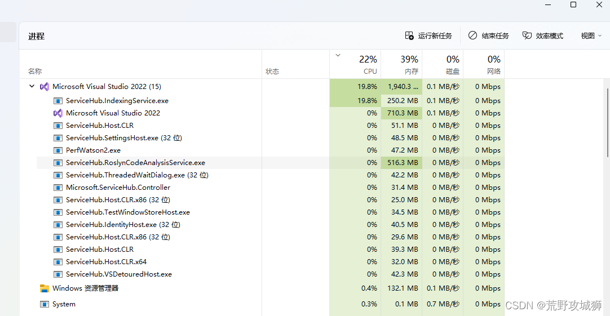Click the ServiceHub.Host.CLR.x64 icon
Screen dimensions: 610x316
click(58, 262)
